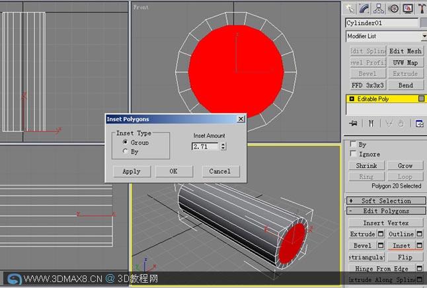427x288 pixels.
Task: Select By inset type radio
Action: pyautogui.click(x=125, y=151)
